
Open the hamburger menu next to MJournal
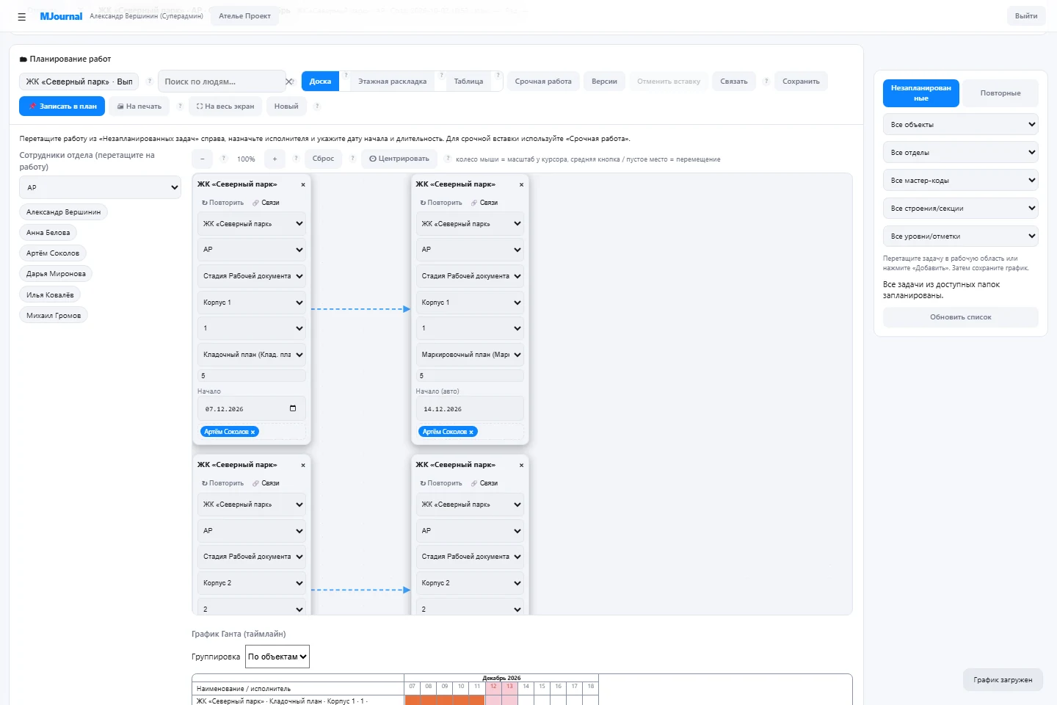pyautogui.click(x=21, y=16)
